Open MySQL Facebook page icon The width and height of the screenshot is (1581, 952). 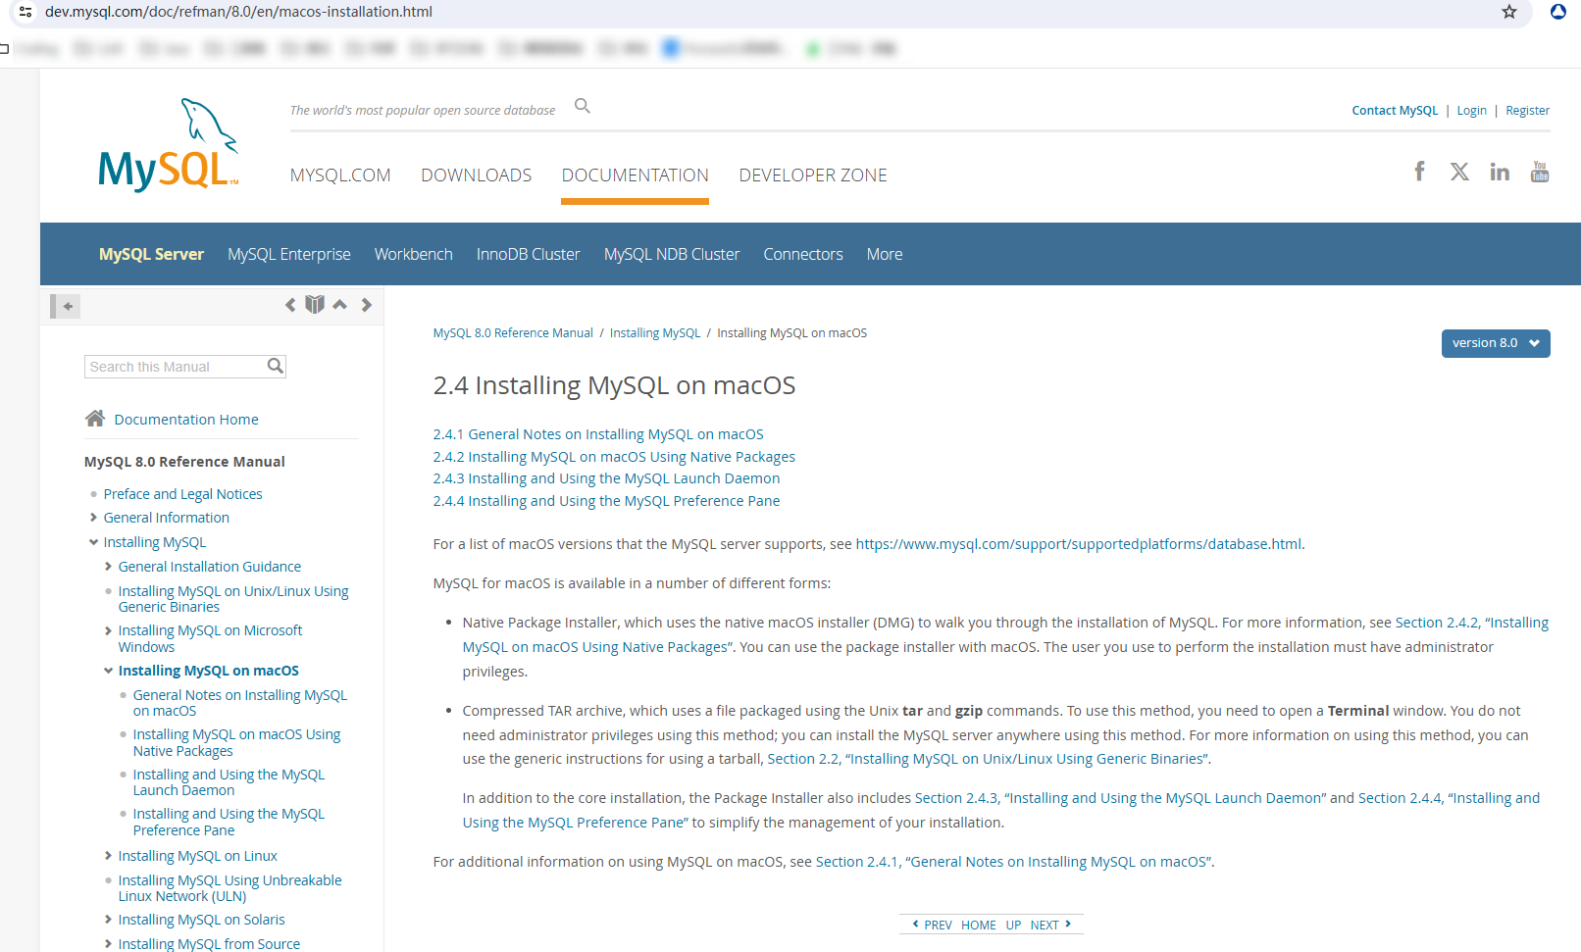(x=1419, y=172)
